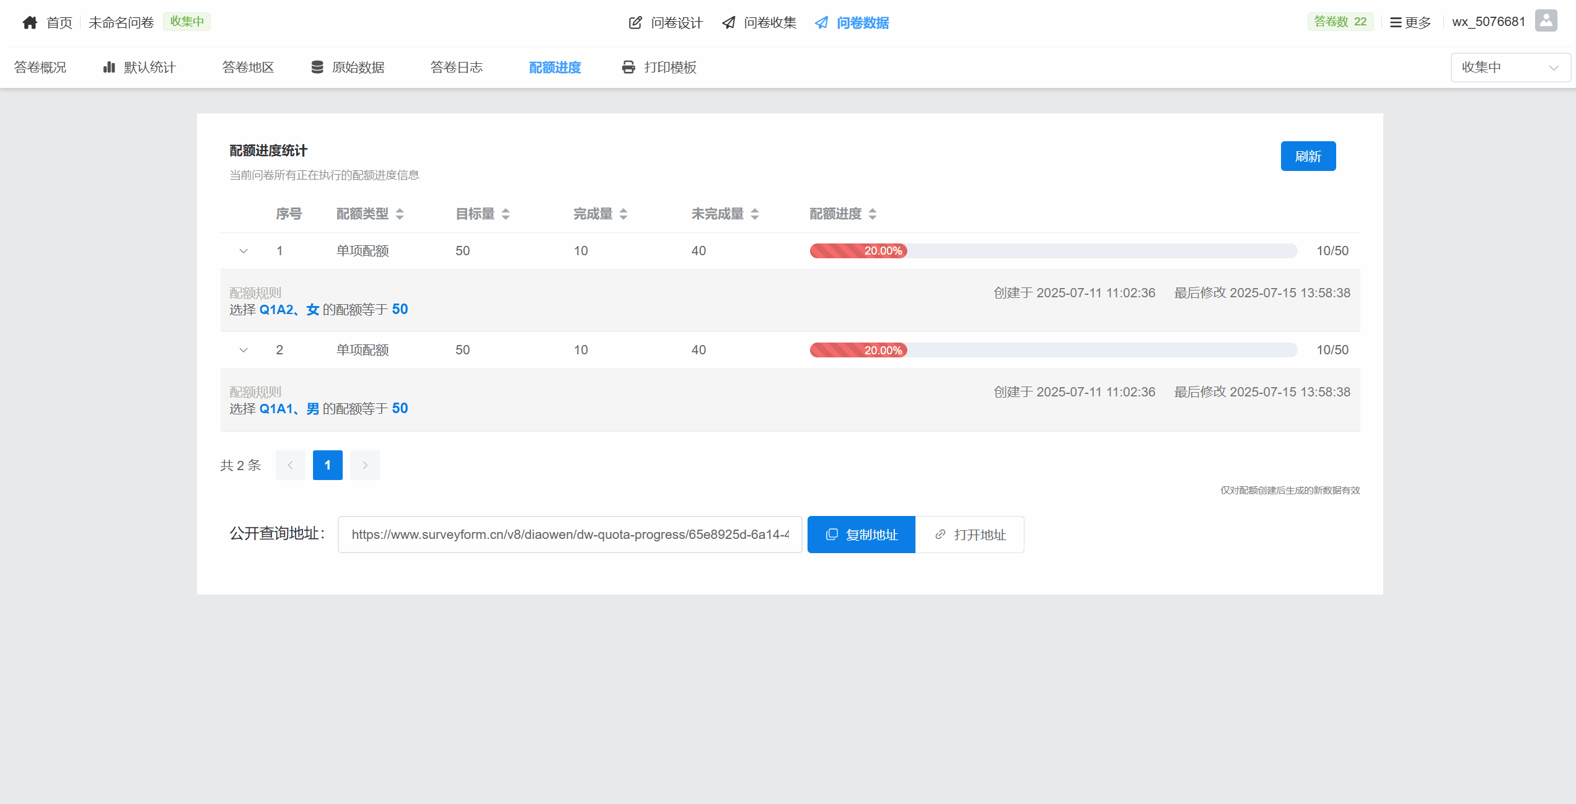This screenshot has width=1576, height=804.
Task: Click the home icon next to 首页
Action: 30,23
